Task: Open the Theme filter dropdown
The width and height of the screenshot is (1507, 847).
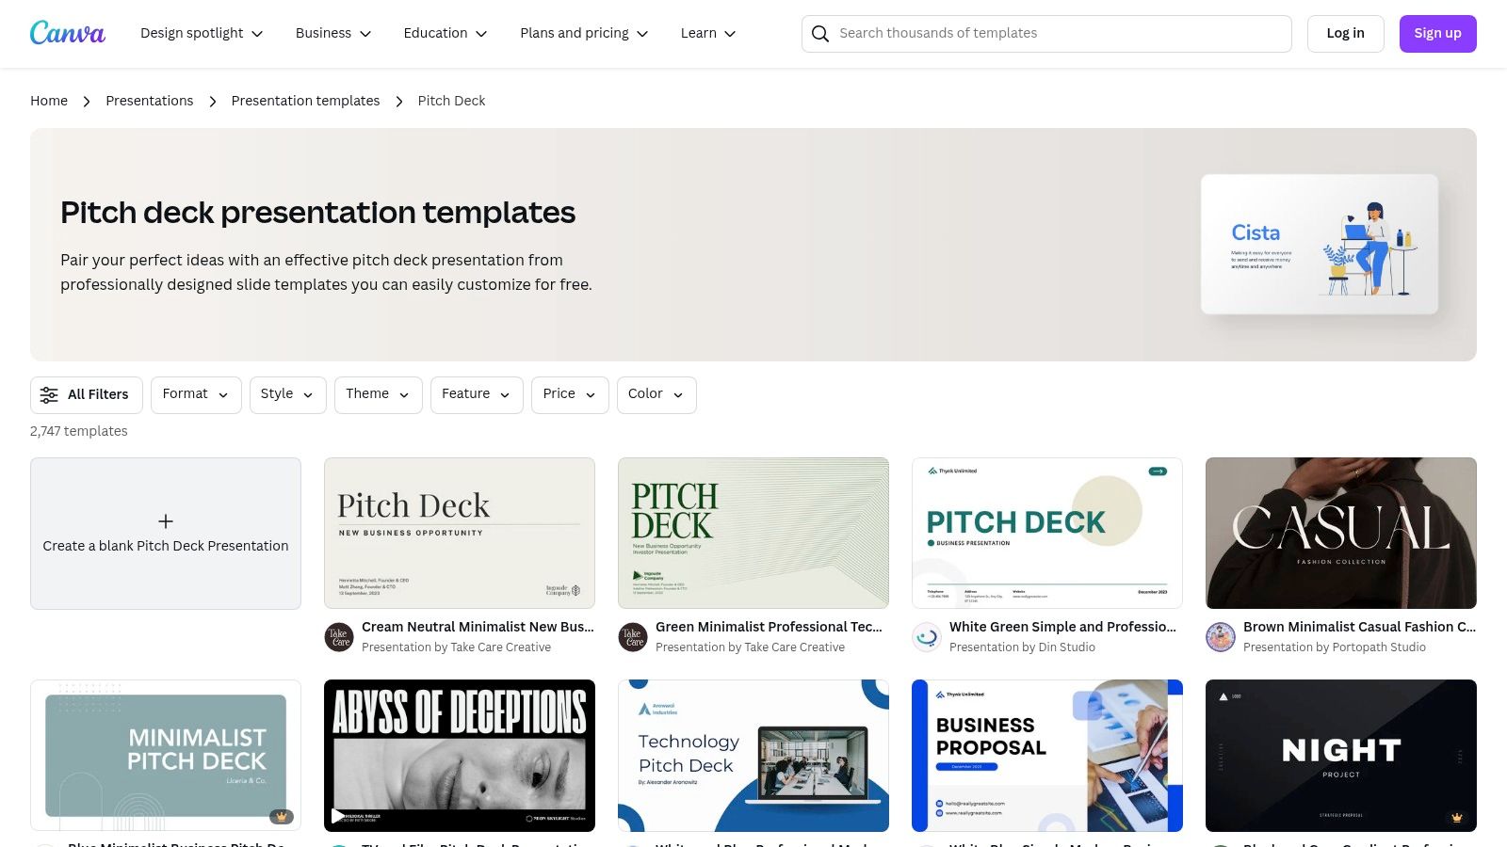Action: (x=378, y=395)
